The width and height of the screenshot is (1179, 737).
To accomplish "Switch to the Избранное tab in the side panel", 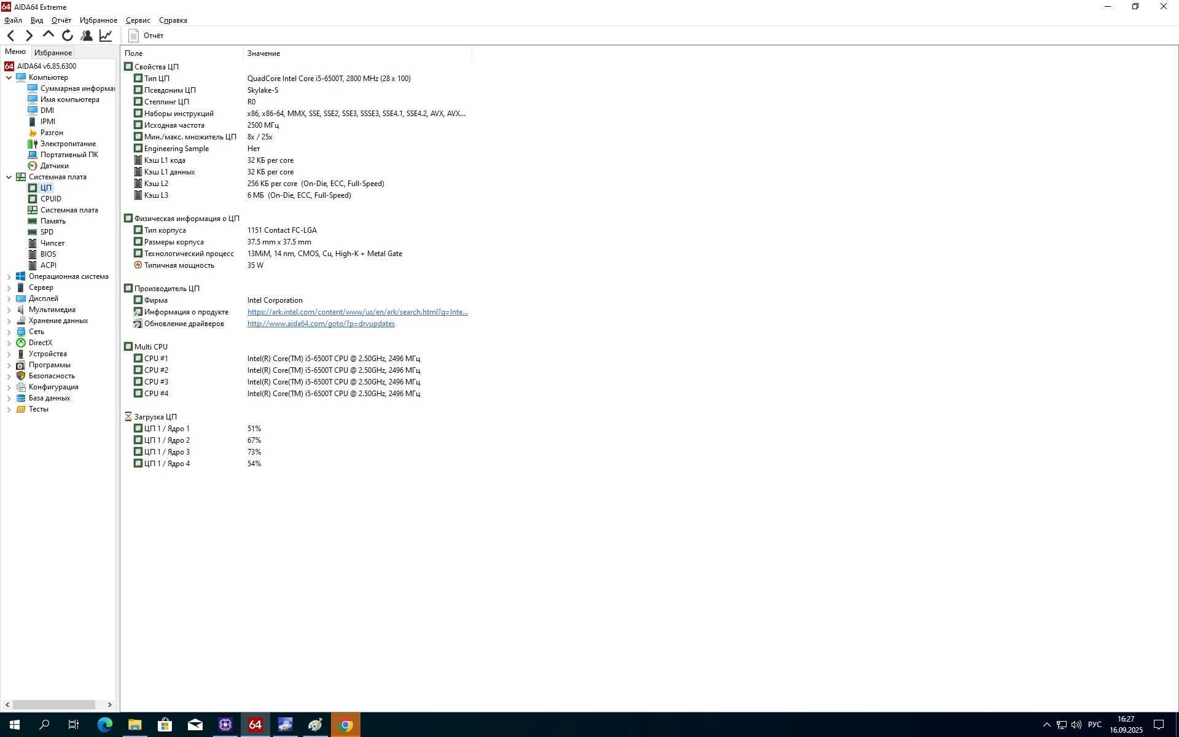I will point(53,53).
